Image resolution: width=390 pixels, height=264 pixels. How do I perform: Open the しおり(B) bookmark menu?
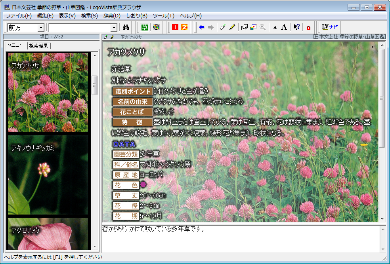(137, 16)
